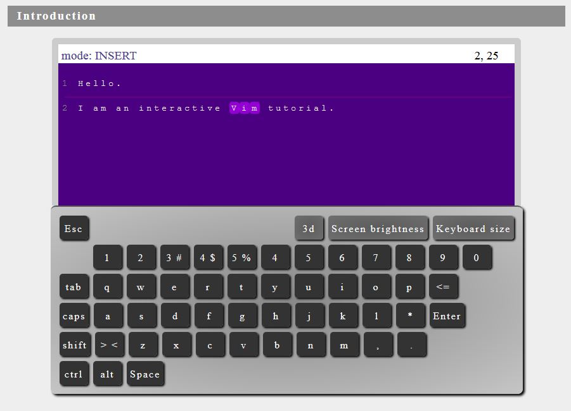
Task: Tap the 9 key
Action: pos(443,257)
